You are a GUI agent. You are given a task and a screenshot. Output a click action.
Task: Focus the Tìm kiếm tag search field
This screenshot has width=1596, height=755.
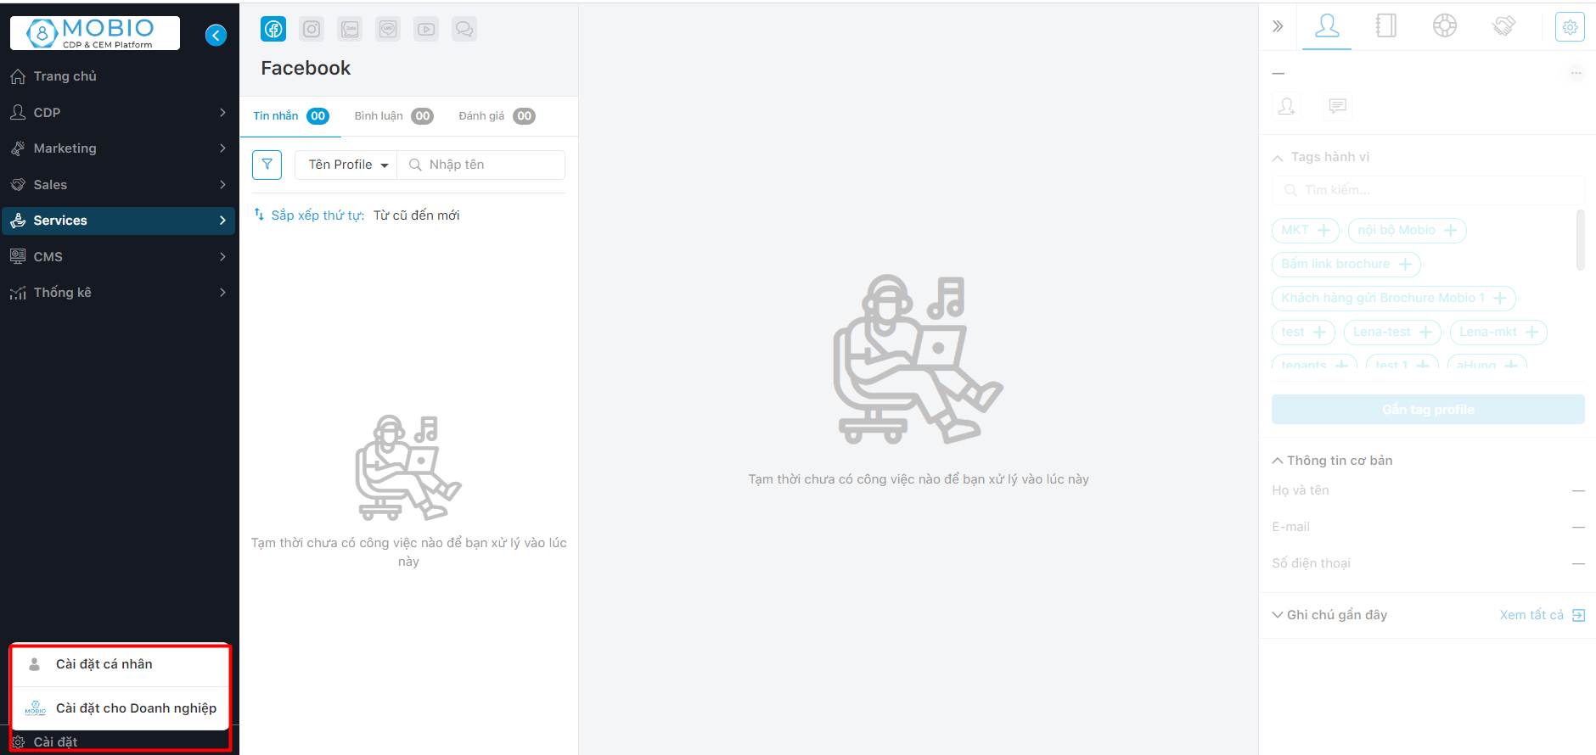[x=1428, y=190]
